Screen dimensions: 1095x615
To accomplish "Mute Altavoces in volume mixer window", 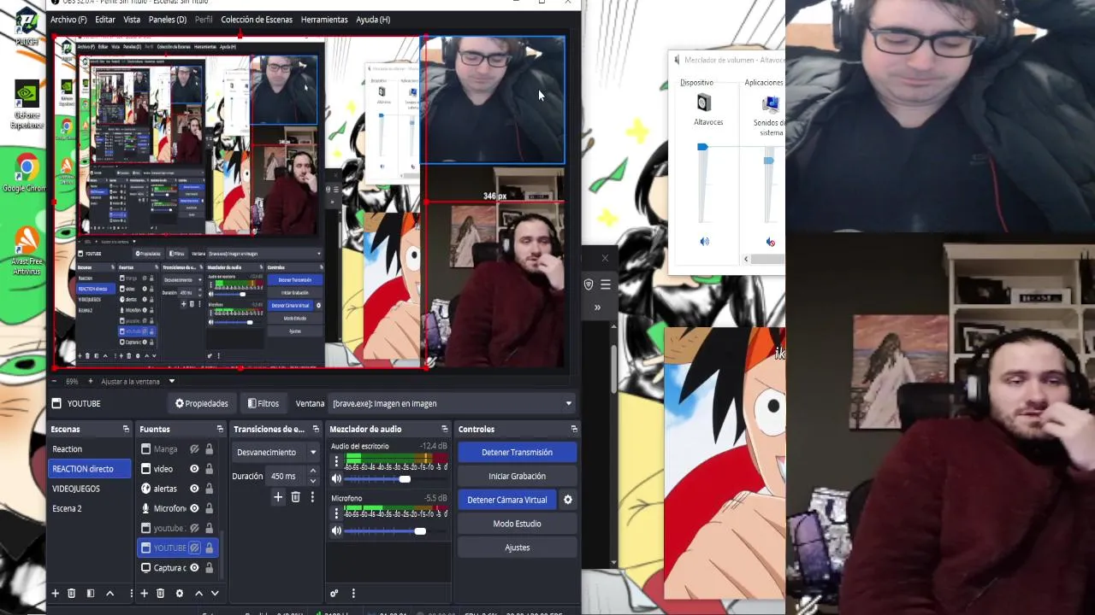I will [705, 242].
